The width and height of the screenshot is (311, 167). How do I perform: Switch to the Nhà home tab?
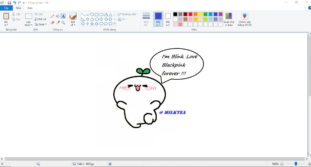pos(19,8)
